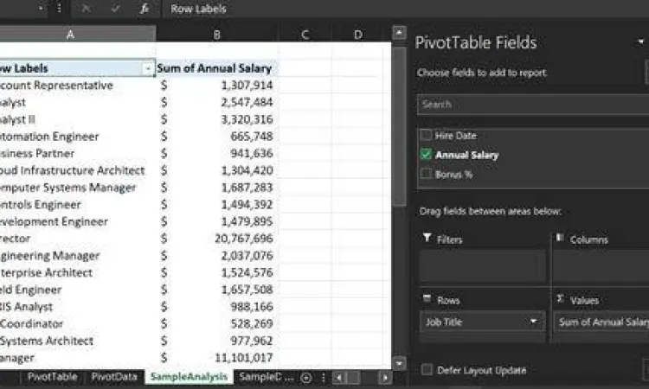This screenshot has height=389, width=649.
Task: Select the SampleAnalysis sheet tab
Action: [x=189, y=377]
